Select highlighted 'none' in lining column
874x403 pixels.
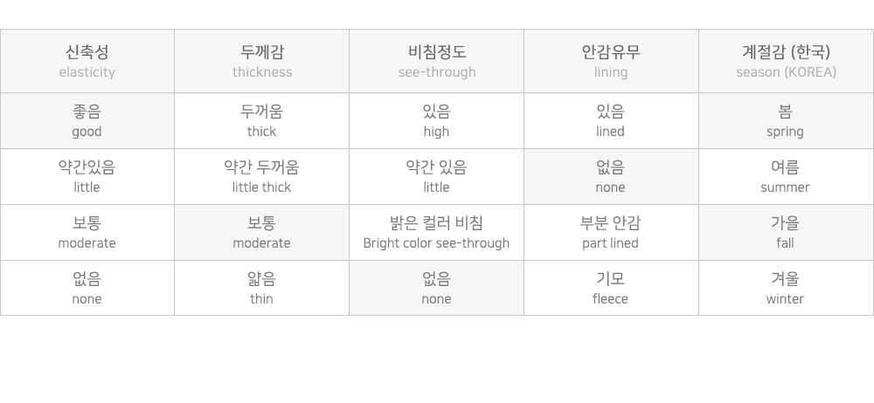pyautogui.click(x=611, y=176)
